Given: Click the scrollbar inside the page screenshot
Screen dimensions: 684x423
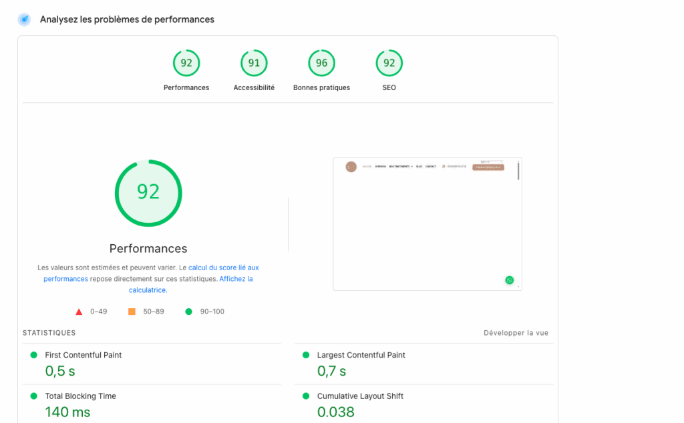Looking at the screenshot, I should click(x=518, y=171).
